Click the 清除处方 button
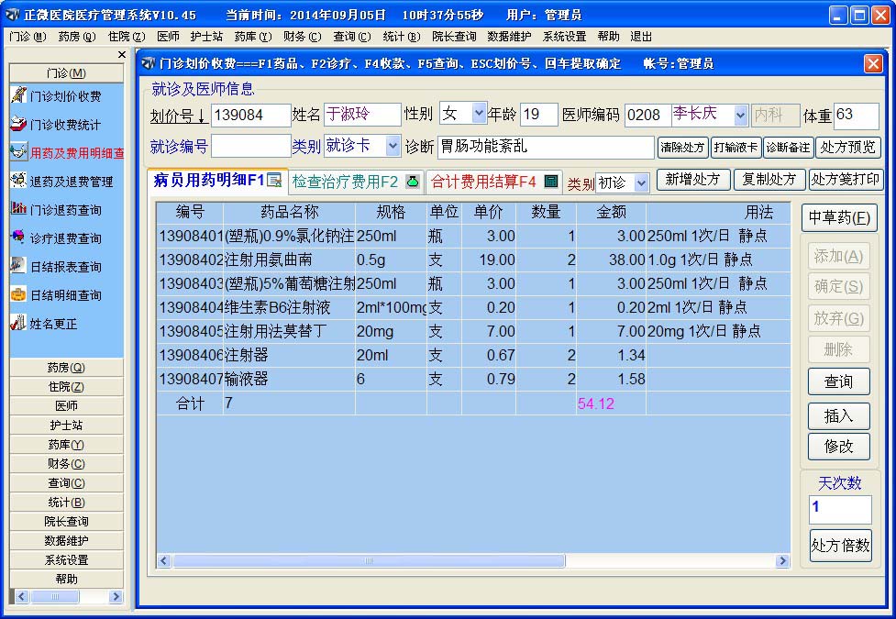The image size is (896, 619). (x=683, y=148)
